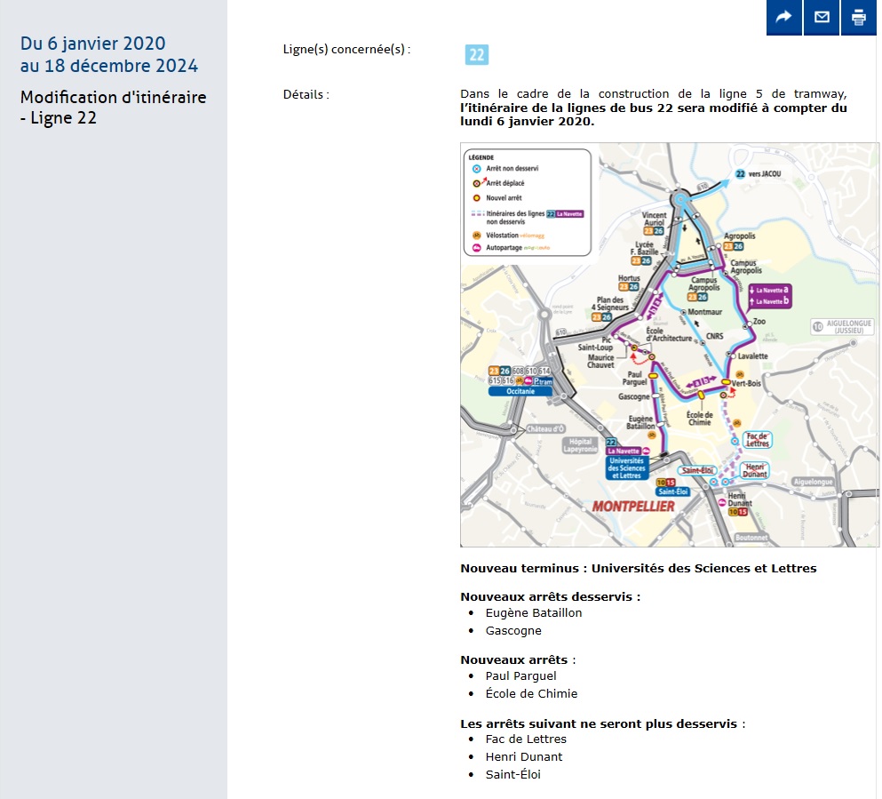Print the page using printer icon
Image resolution: width=882 pixels, height=799 pixels.
point(858,18)
